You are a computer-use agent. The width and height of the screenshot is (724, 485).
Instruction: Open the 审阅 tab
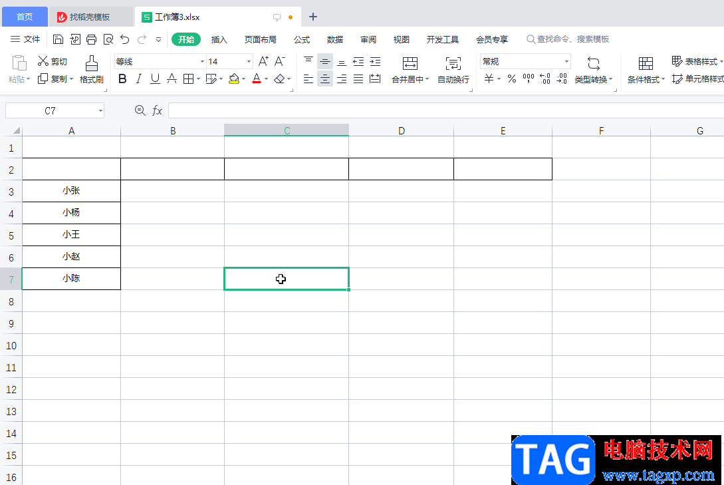[x=368, y=40]
